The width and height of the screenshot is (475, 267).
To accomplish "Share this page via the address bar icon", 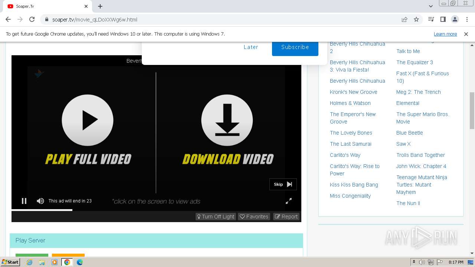I will pos(404,20).
